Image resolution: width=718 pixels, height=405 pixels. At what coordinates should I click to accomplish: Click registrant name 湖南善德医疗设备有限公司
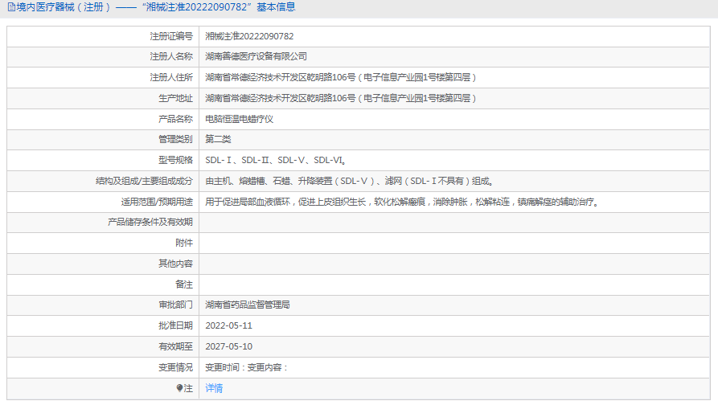coord(256,56)
